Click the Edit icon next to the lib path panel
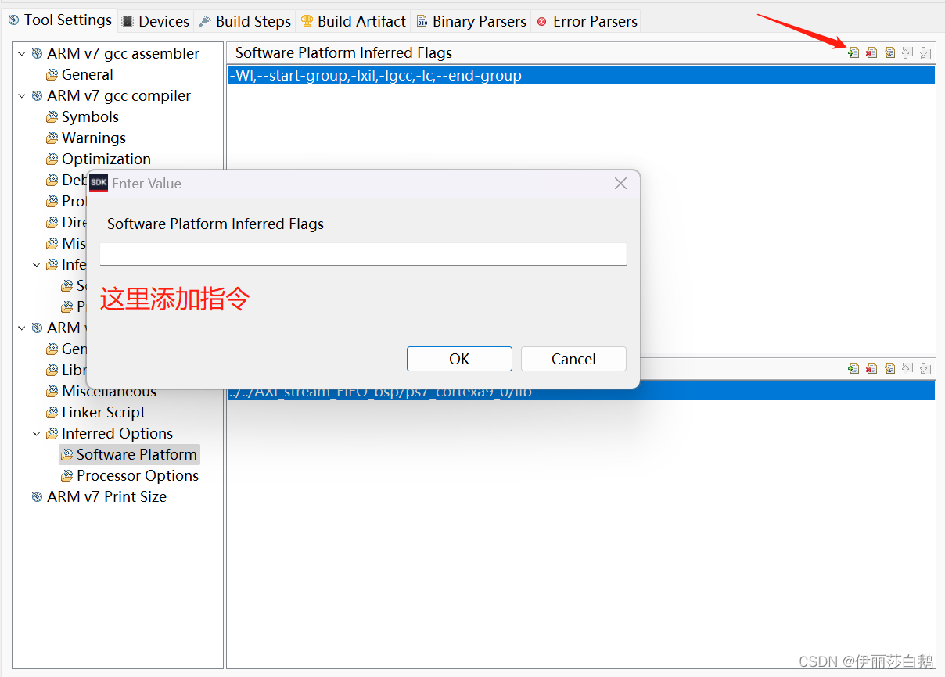This screenshot has width=945, height=677. pyautogui.click(x=890, y=367)
